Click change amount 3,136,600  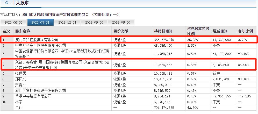click(220, 65)
